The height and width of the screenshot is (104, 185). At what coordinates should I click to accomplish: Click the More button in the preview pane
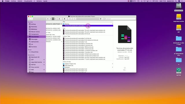tap(125, 69)
